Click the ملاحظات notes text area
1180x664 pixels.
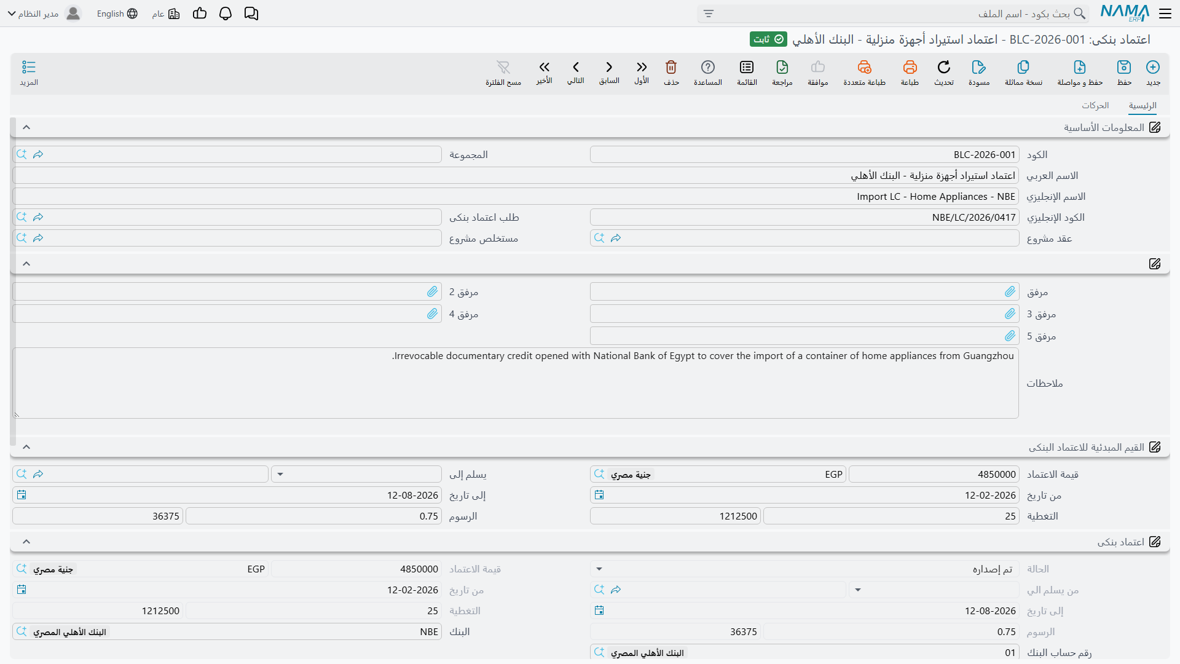(x=516, y=383)
